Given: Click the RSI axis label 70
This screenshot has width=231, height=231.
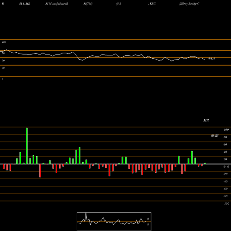Looking at the screenshot, I should (x=3, y=53).
